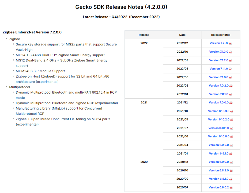
Task: Click the PDF icon beside Version 6.9.2.0
Action: [231, 145]
